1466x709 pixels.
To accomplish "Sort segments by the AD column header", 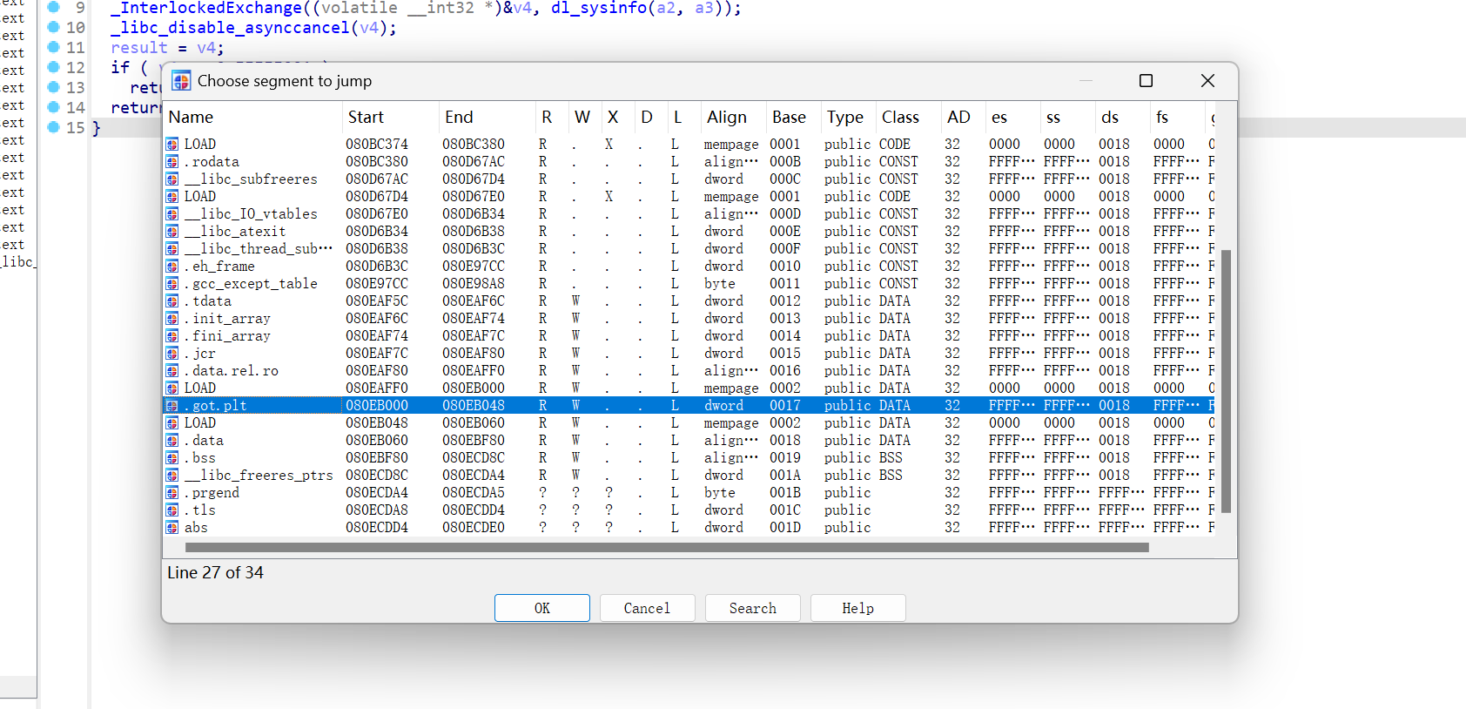I will click(x=963, y=117).
